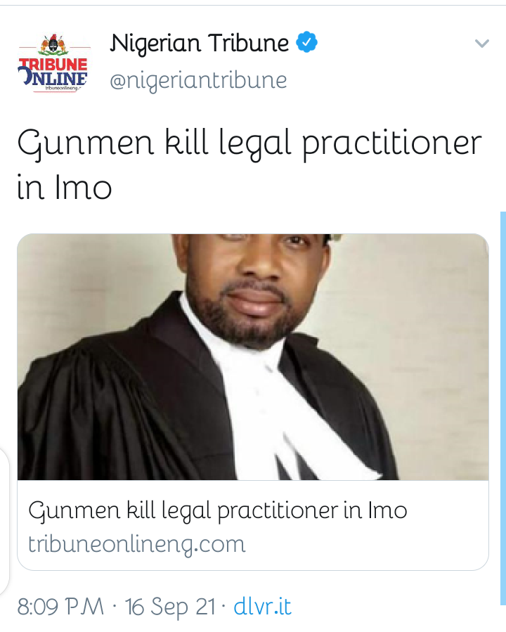Screen dimensions: 506x632
Task: Click the red TRIBUNE word in avatar
Action: (53, 64)
